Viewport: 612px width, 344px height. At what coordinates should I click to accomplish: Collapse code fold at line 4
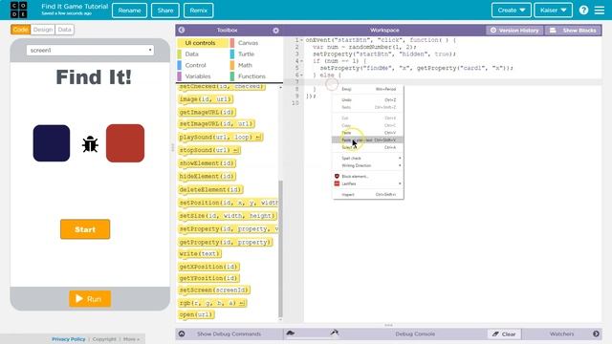(301, 61)
